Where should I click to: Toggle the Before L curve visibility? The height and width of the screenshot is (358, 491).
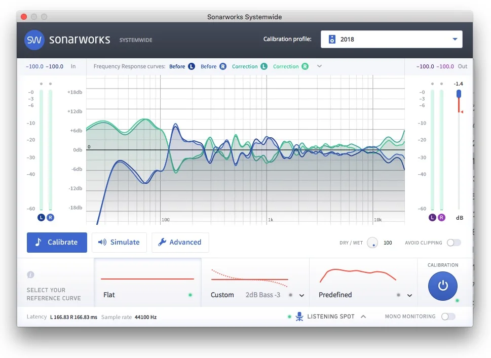182,66
